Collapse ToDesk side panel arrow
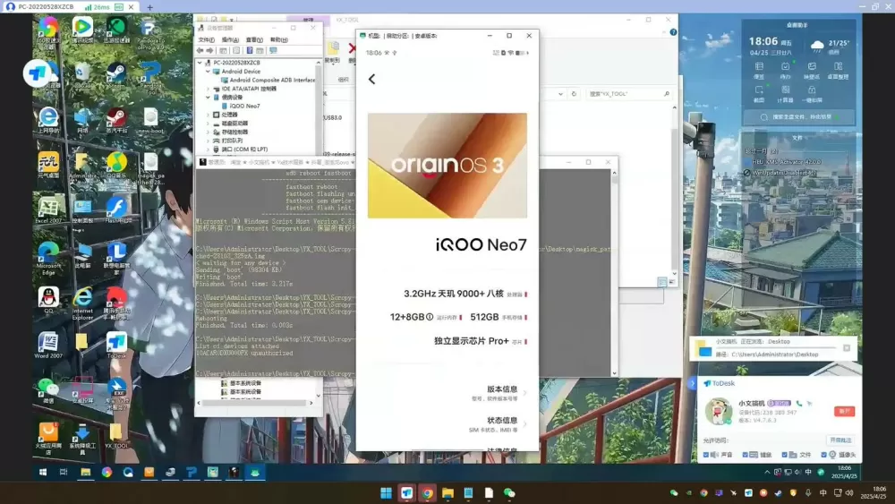 [x=693, y=383]
